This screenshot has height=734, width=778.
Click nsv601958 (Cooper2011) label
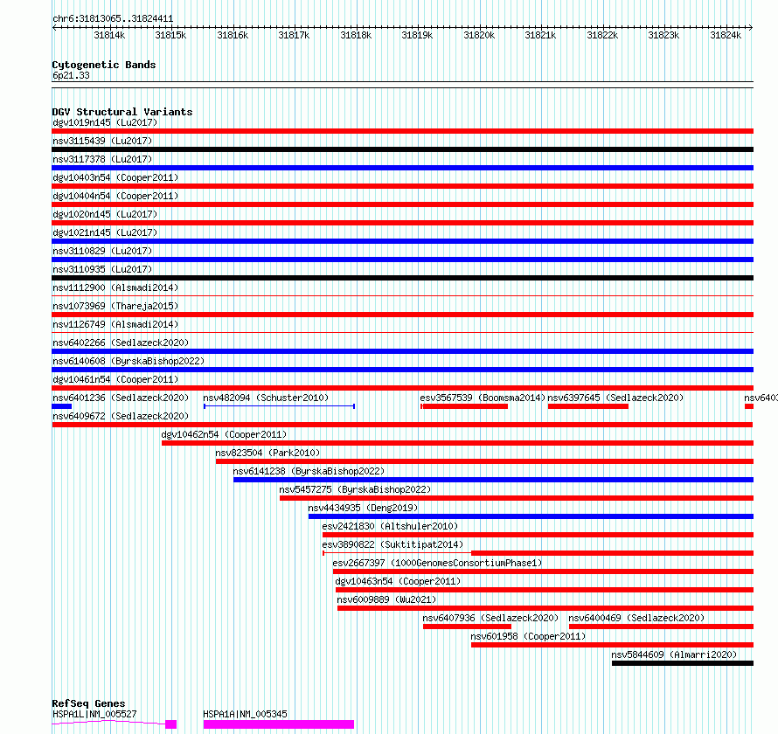528,636
